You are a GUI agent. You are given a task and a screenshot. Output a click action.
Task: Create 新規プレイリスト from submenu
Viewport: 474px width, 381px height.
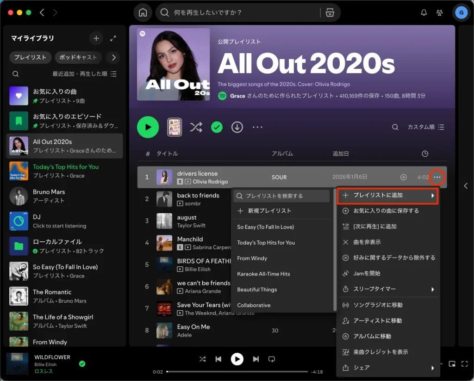point(281,211)
